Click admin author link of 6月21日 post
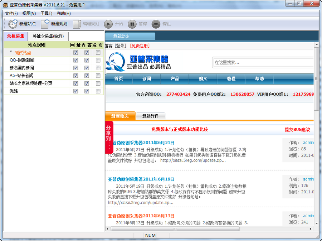The image size is (322, 241). tap(308, 143)
